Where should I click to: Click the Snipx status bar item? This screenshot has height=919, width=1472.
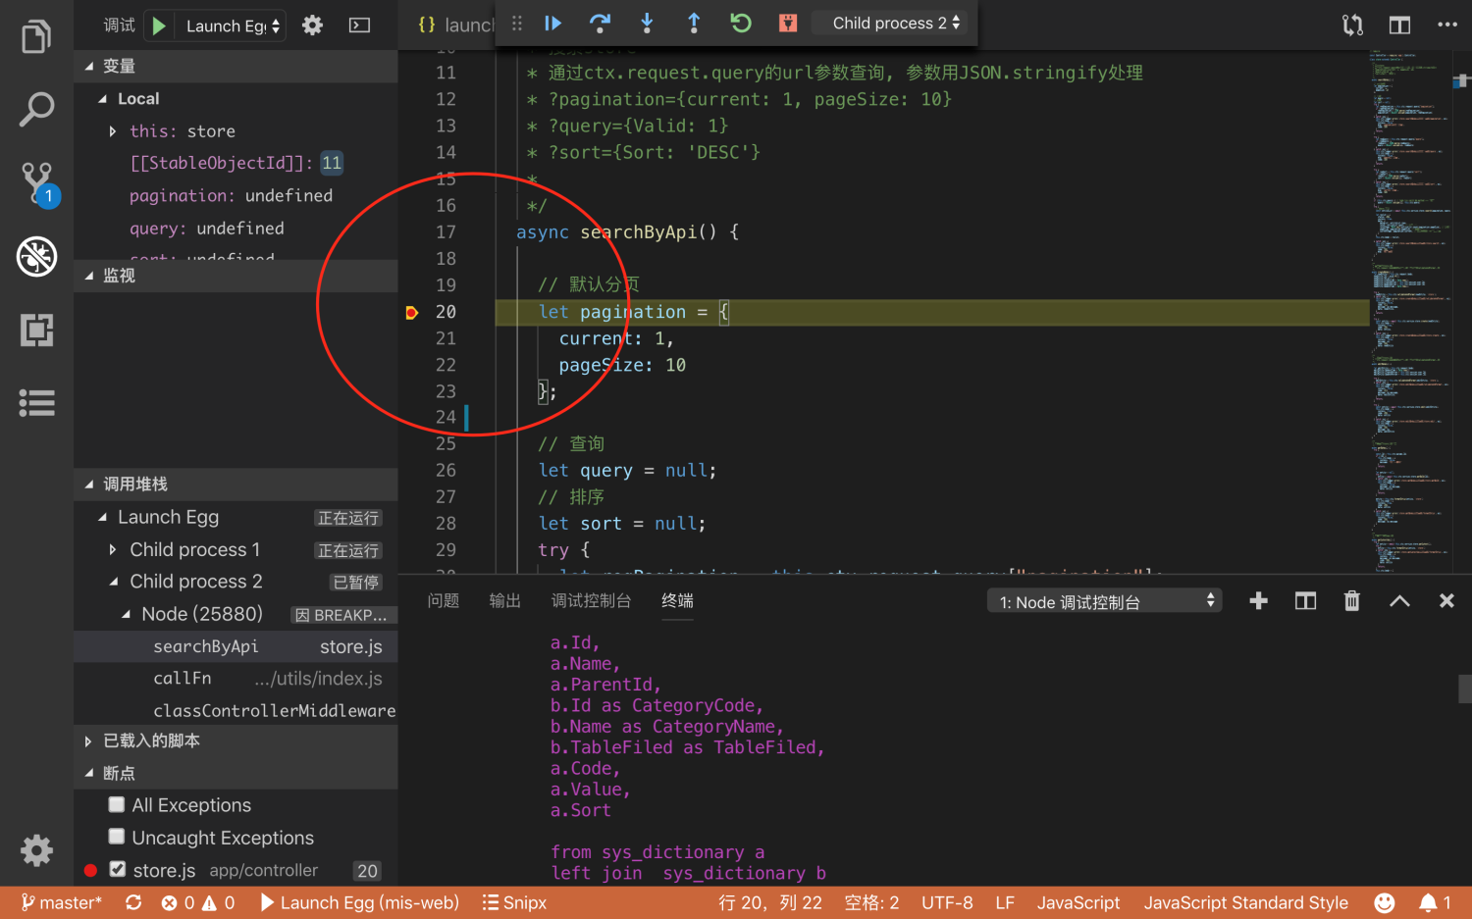pyautogui.click(x=514, y=902)
